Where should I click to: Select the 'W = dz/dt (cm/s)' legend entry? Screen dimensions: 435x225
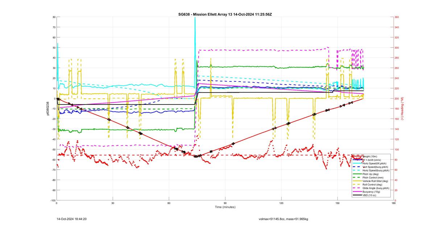(372, 160)
